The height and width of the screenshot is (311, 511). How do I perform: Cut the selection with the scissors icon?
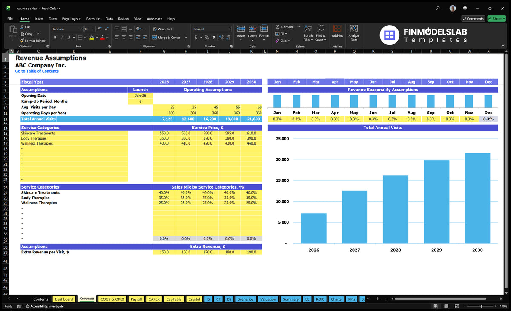coord(22,27)
